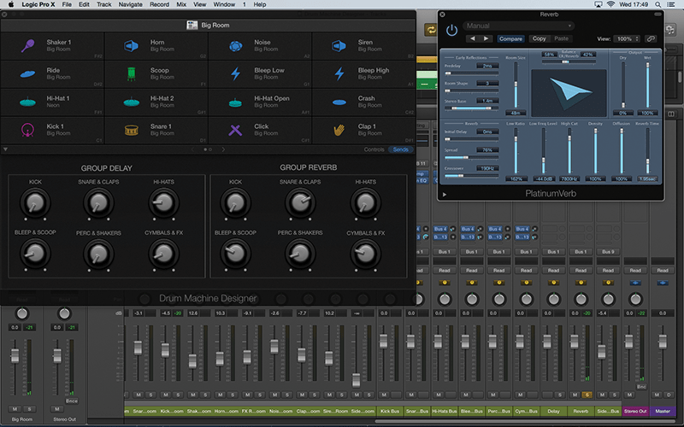
Task: Mute the Big Room channel strip
Action: coord(15,409)
